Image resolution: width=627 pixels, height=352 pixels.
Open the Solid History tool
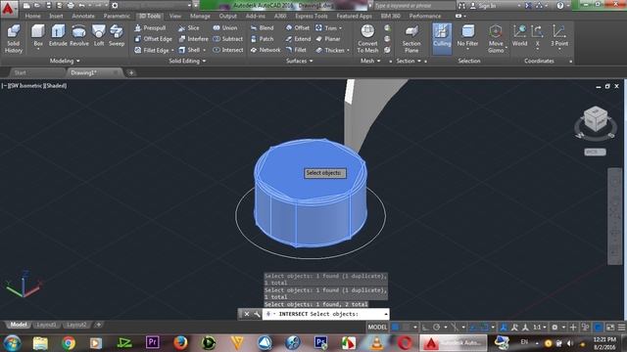pyautogui.click(x=13, y=39)
